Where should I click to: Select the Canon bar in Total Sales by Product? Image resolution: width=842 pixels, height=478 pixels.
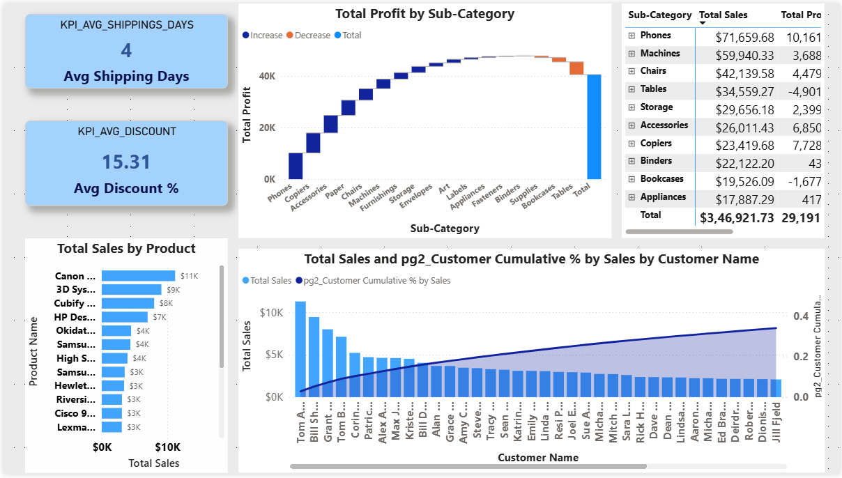138,276
